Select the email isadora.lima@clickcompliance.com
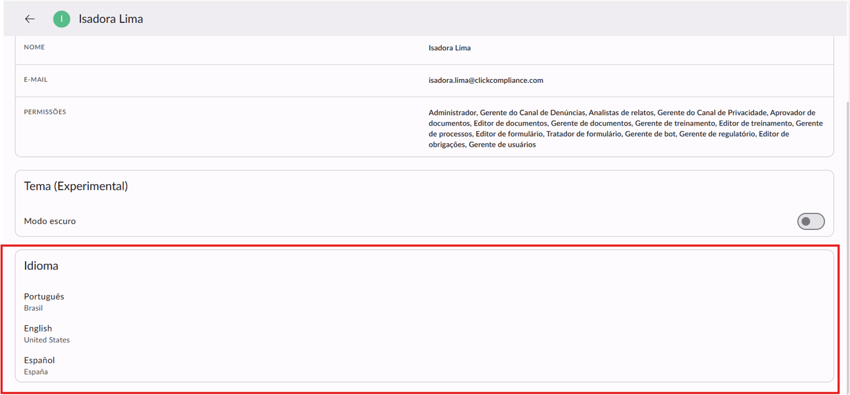 (485, 80)
